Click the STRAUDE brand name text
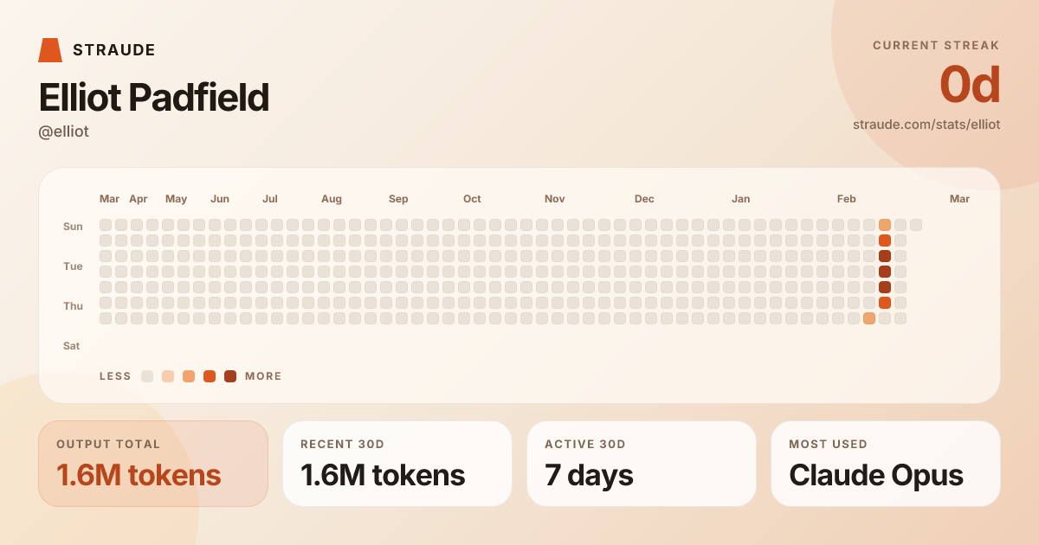Viewport: 1039px width, 545px height. tap(114, 50)
